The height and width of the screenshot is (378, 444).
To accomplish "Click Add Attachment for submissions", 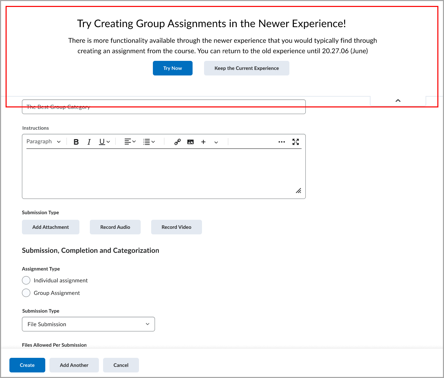I will pyautogui.click(x=50, y=227).
